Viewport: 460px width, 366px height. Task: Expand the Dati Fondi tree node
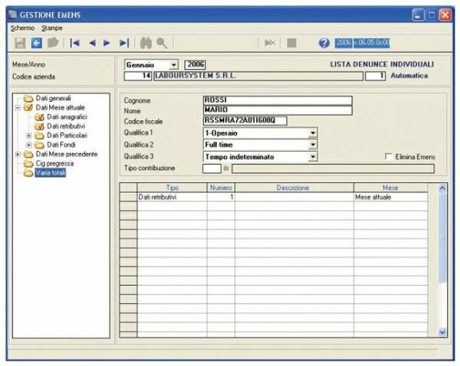[x=29, y=145]
